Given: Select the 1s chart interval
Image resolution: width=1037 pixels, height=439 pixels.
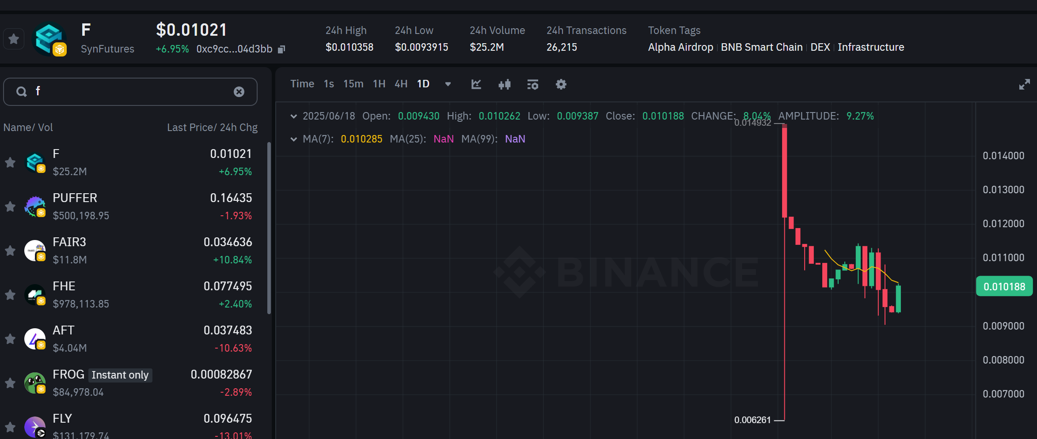Looking at the screenshot, I should [x=329, y=84].
